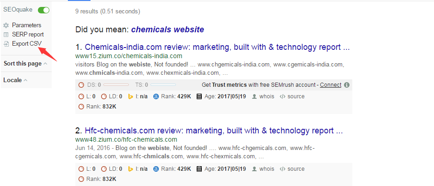Viewport: 434px width, 186px height.
Task: Open SEOquake Parameters gear icon
Action: (6, 25)
